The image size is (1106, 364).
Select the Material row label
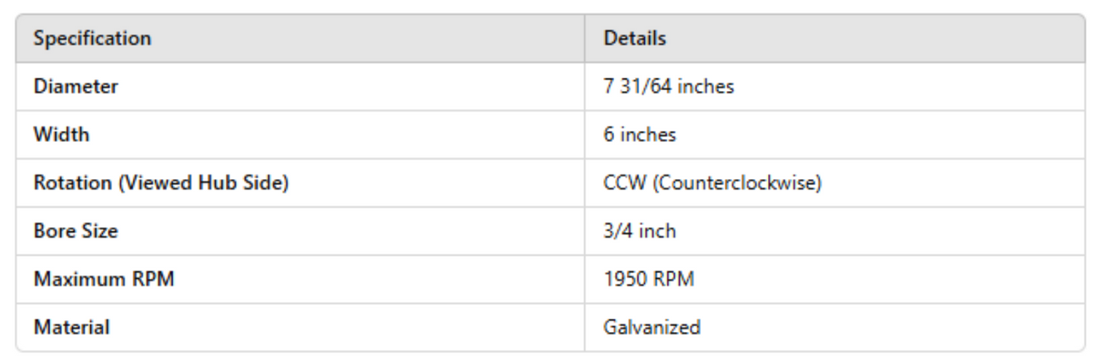point(71,328)
